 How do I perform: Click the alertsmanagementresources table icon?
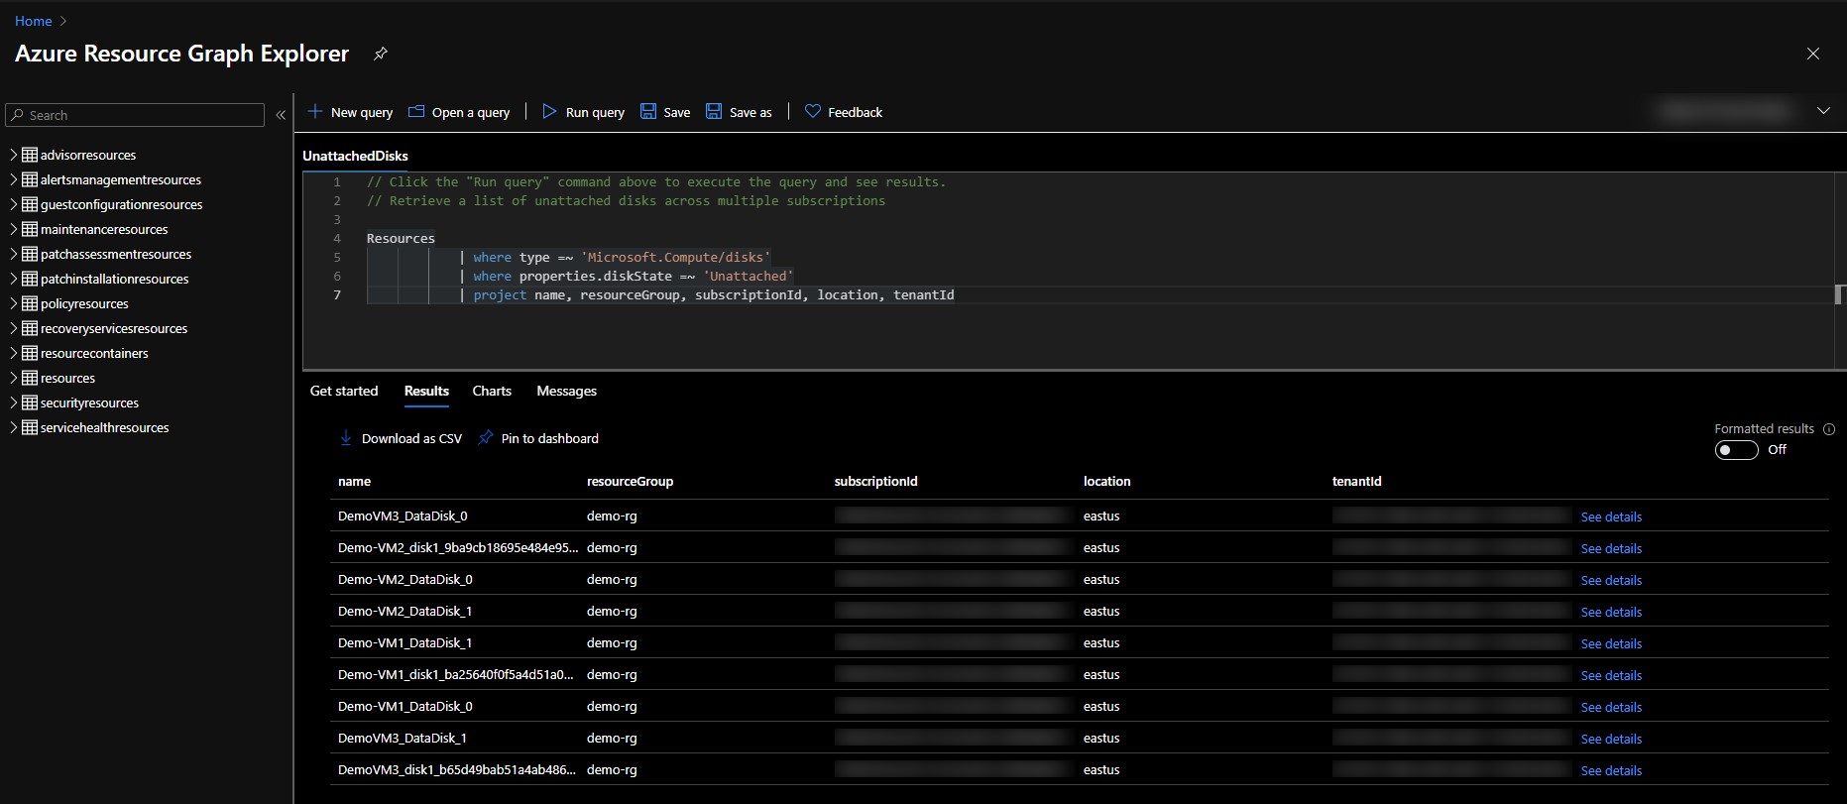[x=30, y=179]
